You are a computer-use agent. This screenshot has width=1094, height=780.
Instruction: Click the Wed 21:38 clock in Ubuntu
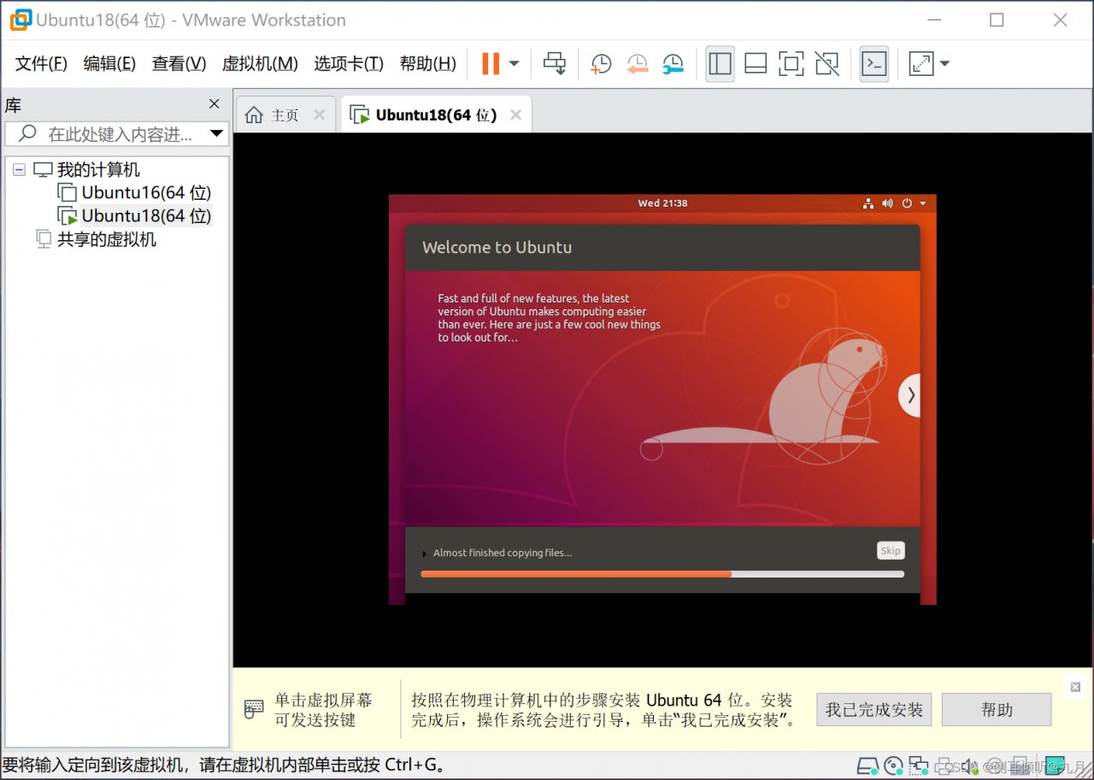(662, 203)
